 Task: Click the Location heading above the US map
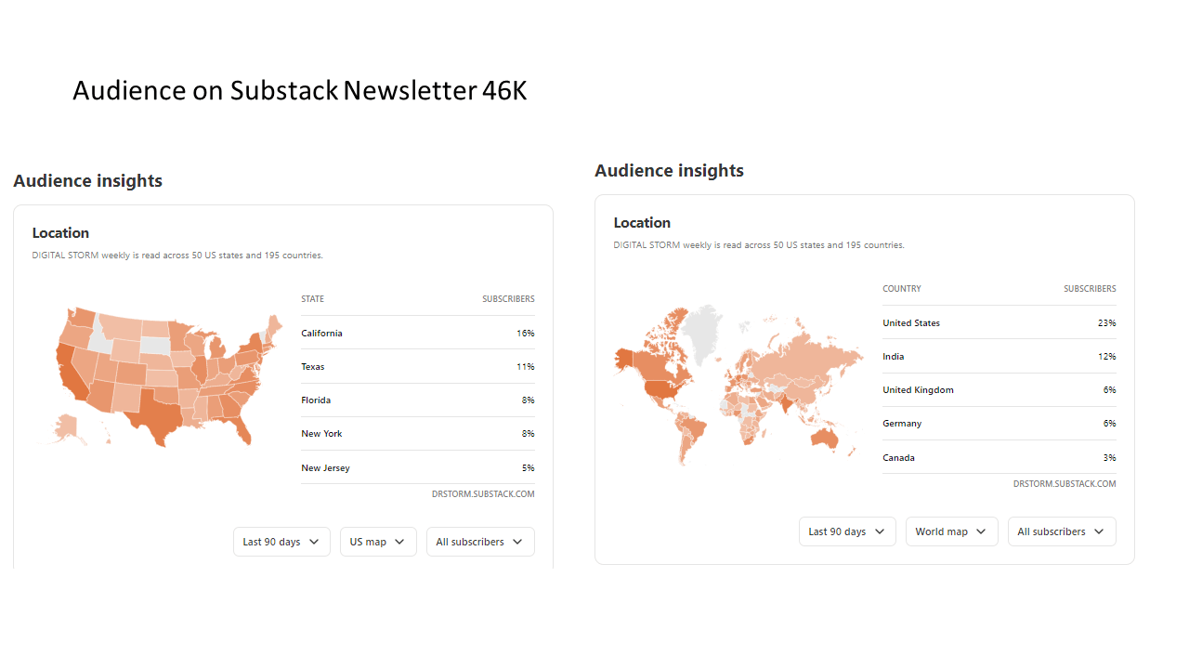click(60, 233)
